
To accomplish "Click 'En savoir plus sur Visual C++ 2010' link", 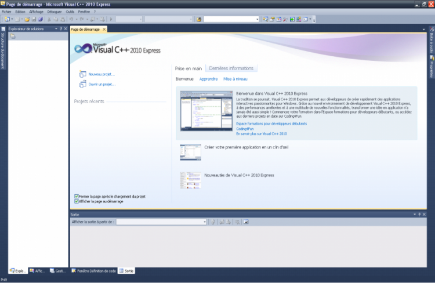I will click(262, 134).
